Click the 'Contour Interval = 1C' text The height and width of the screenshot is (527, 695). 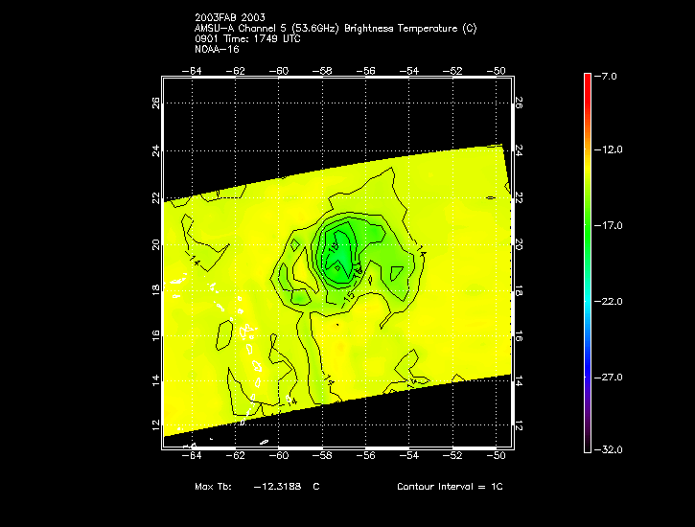pyautogui.click(x=450, y=487)
